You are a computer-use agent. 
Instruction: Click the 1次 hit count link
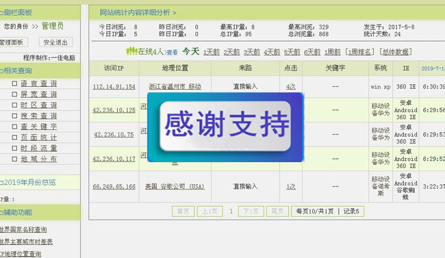(x=290, y=186)
